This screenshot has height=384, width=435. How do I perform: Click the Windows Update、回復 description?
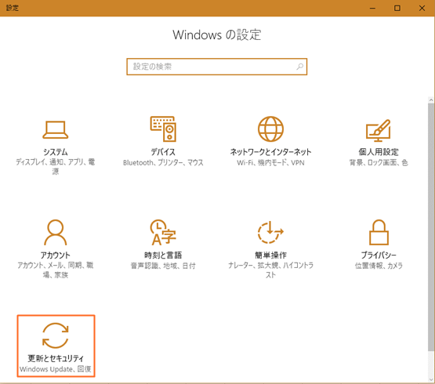click(x=56, y=369)
